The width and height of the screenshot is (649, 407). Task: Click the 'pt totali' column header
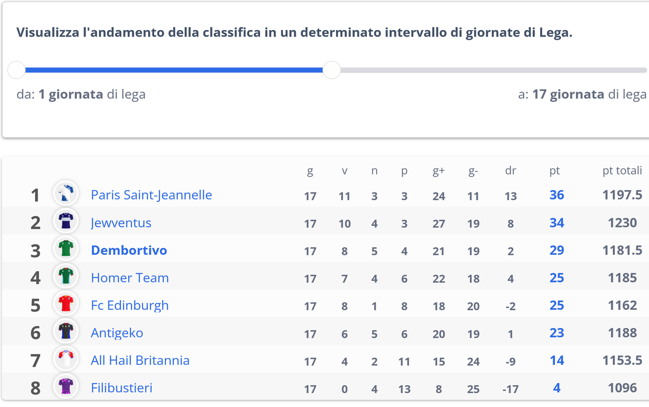click(x=622, y=171)
